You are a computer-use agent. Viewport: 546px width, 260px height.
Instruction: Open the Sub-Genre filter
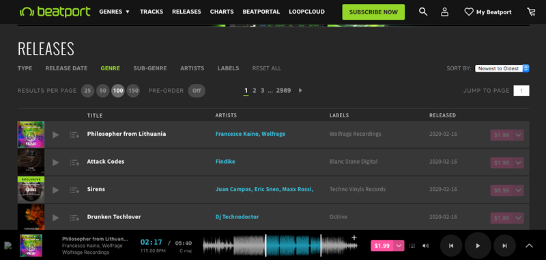pos(150,68)
